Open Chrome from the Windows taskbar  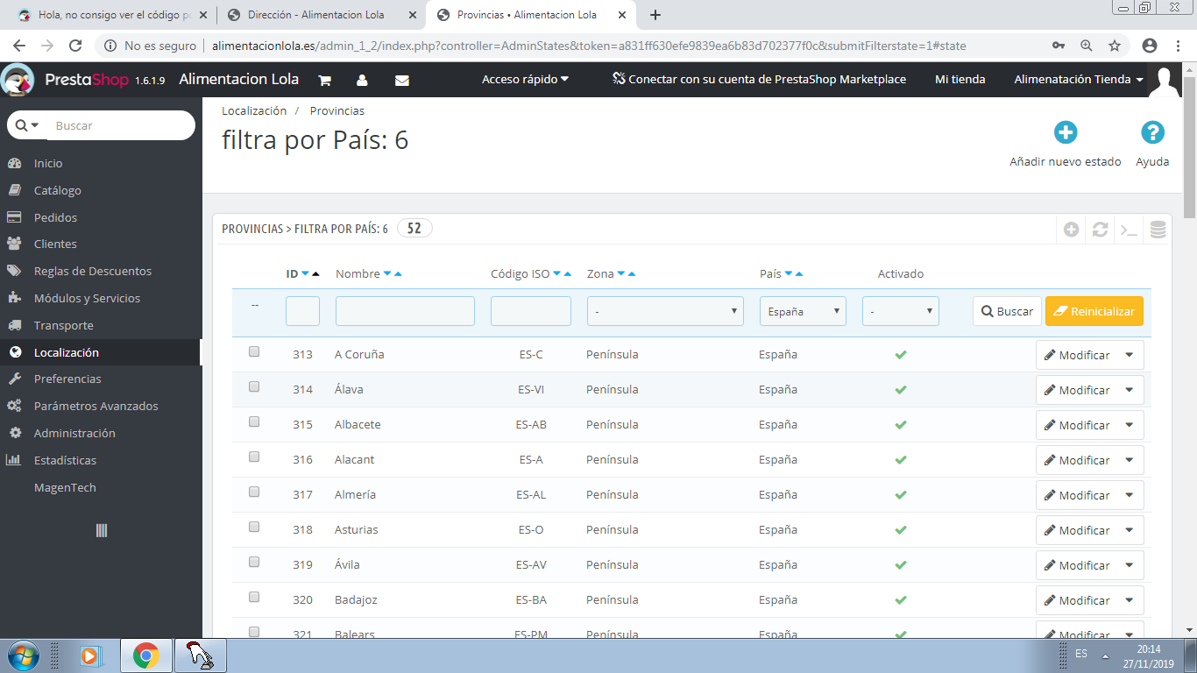(145, 655)
